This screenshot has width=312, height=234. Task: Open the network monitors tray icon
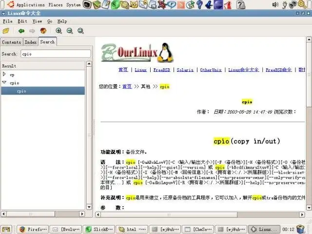(x=292, y=4)
